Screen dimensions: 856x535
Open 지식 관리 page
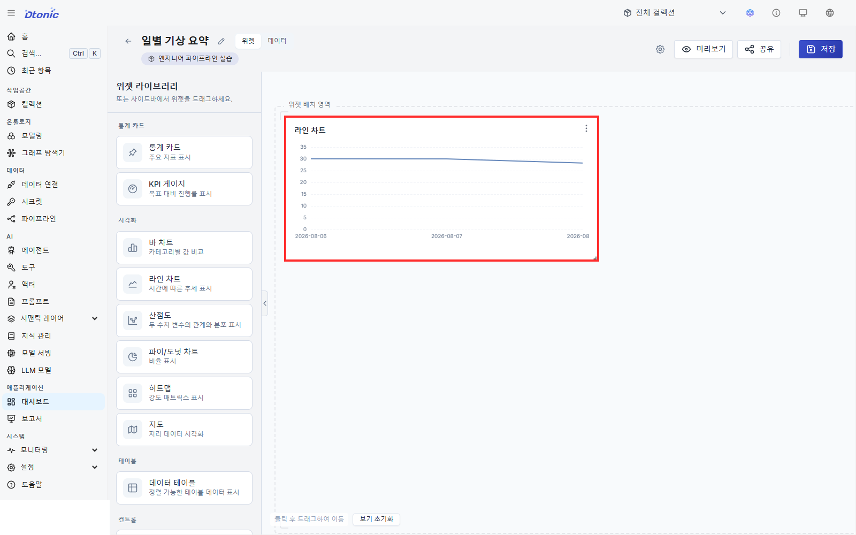(x=53, y=336)
